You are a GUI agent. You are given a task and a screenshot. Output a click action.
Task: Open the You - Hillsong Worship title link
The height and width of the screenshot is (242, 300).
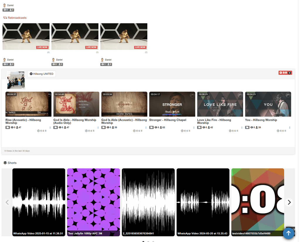(261, 120)
